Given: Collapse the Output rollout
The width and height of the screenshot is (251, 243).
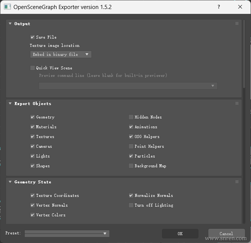Looking at the screenshot, I should click(x=10, y=24).
